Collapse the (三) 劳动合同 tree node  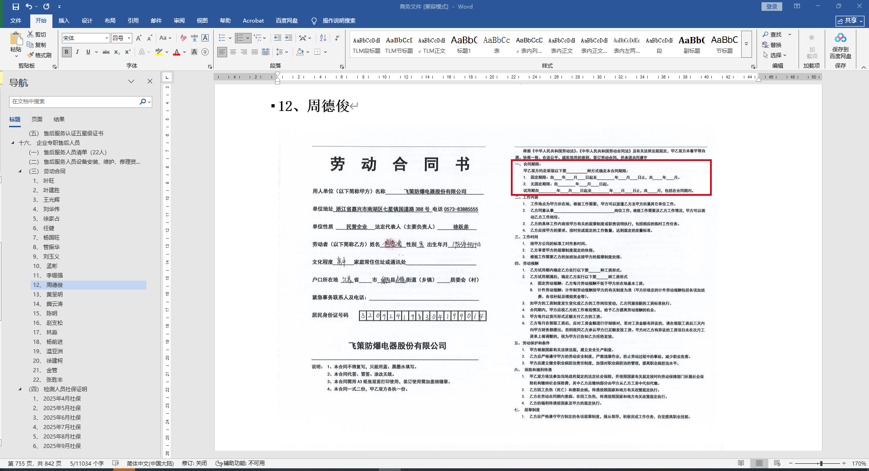pyautogui.click(x=20, y=171)
